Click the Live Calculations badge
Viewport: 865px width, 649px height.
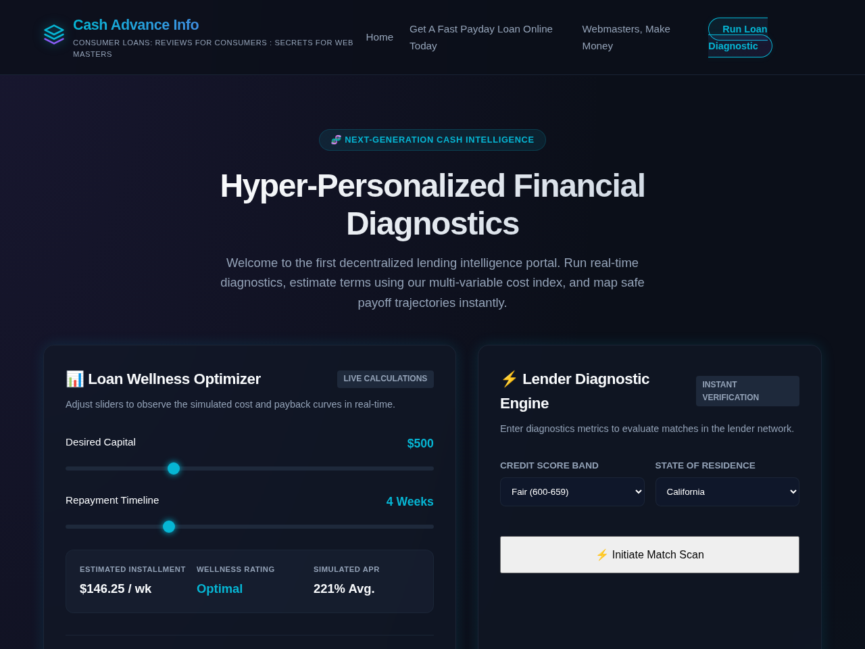point(385,379)
